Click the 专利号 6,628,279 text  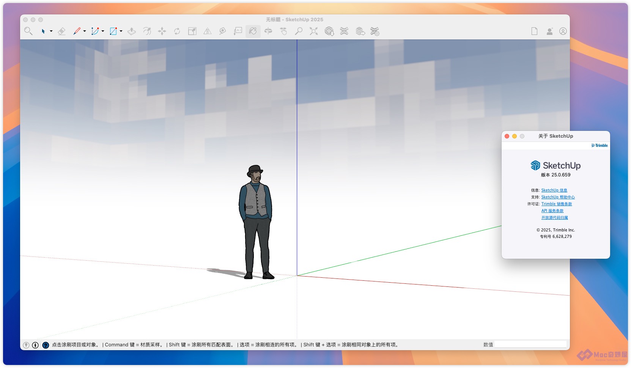pos(556,236)
